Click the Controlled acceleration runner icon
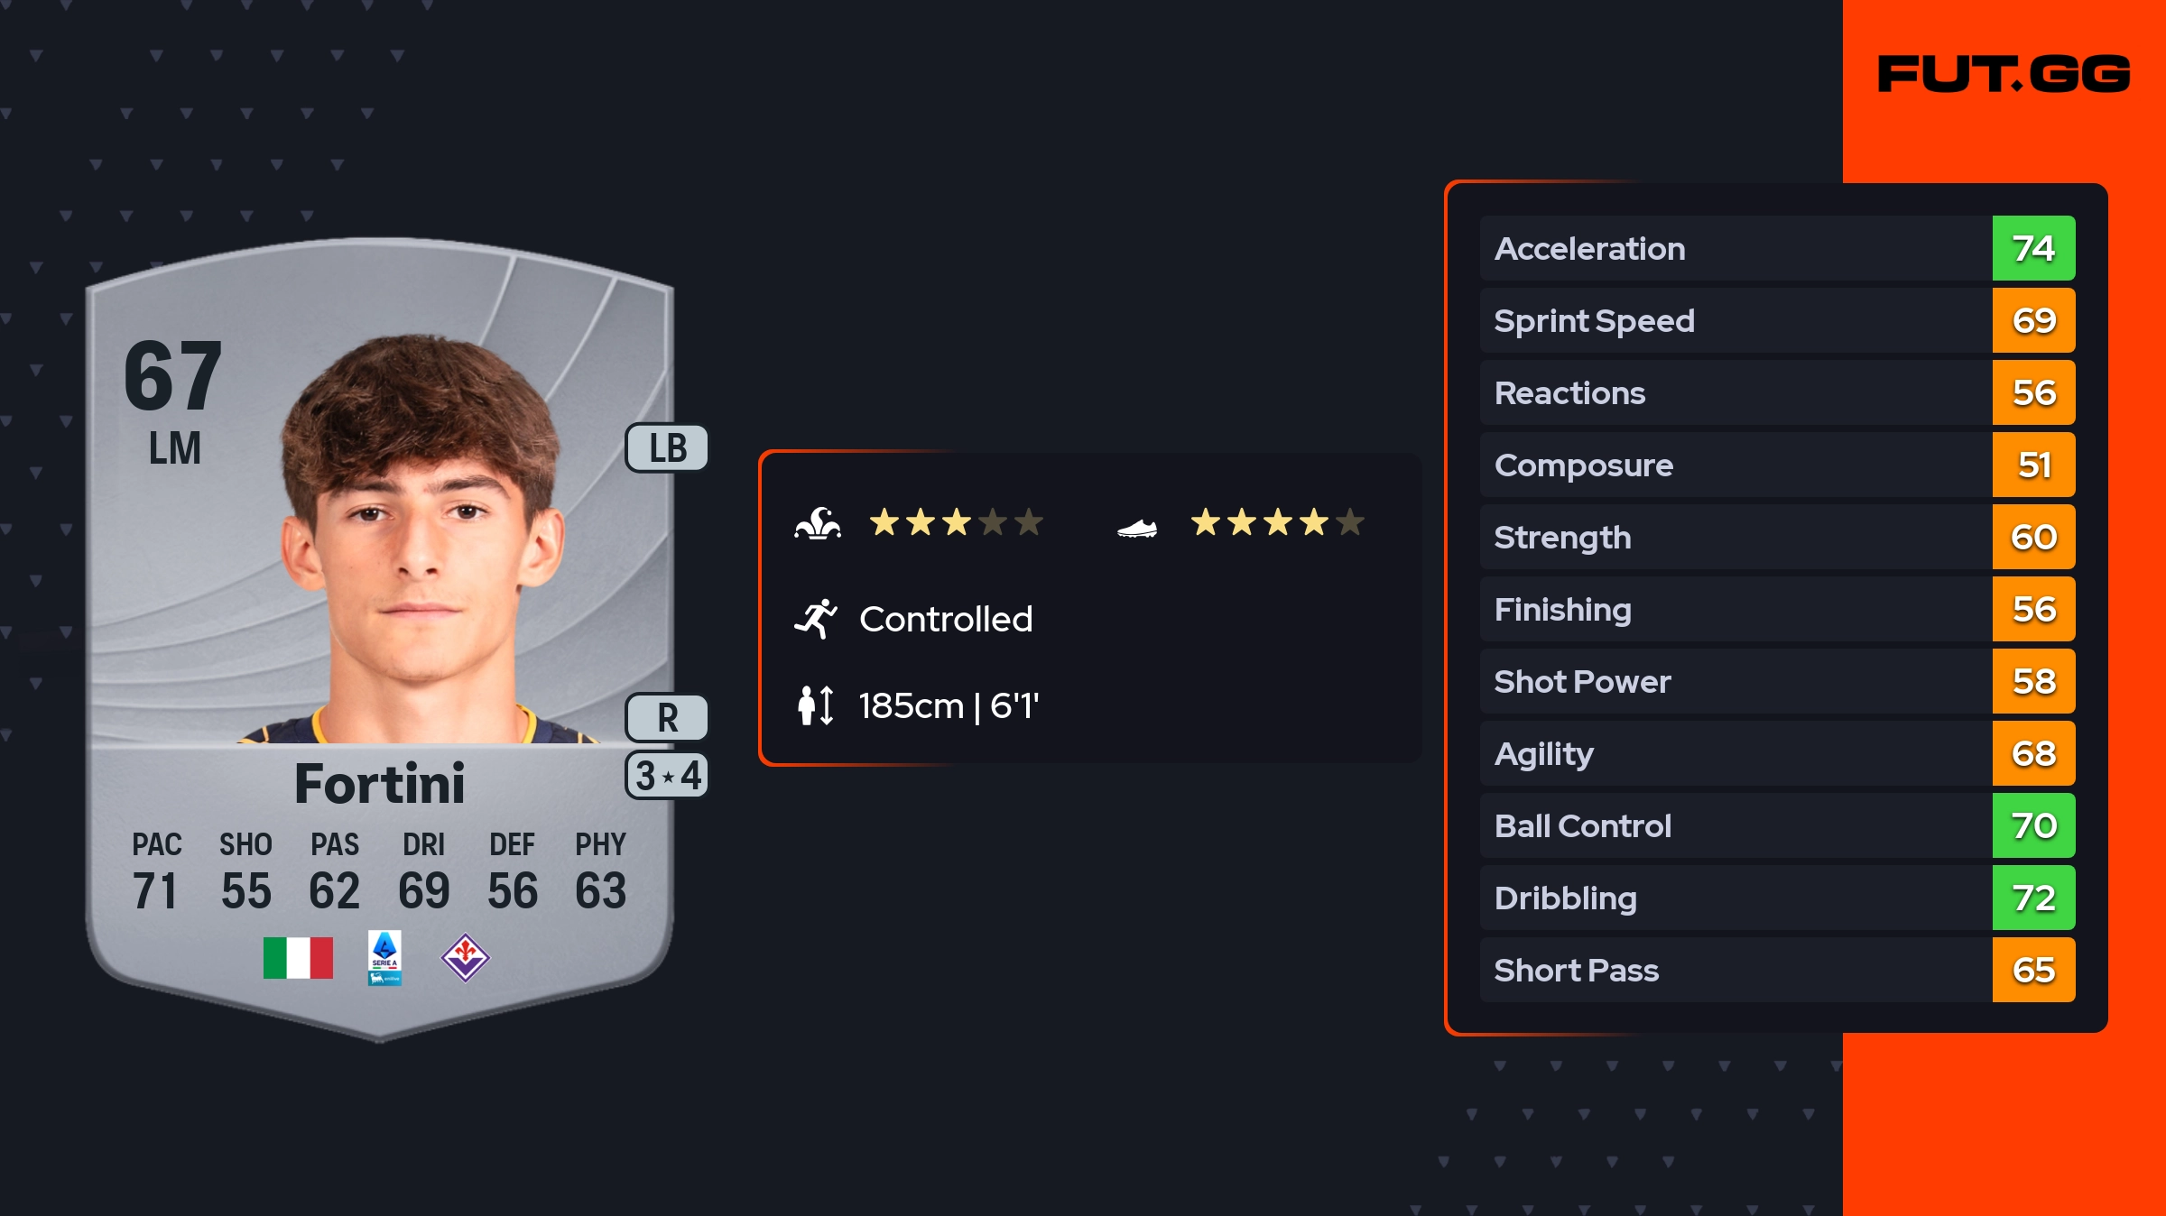 tap(816, 619)
